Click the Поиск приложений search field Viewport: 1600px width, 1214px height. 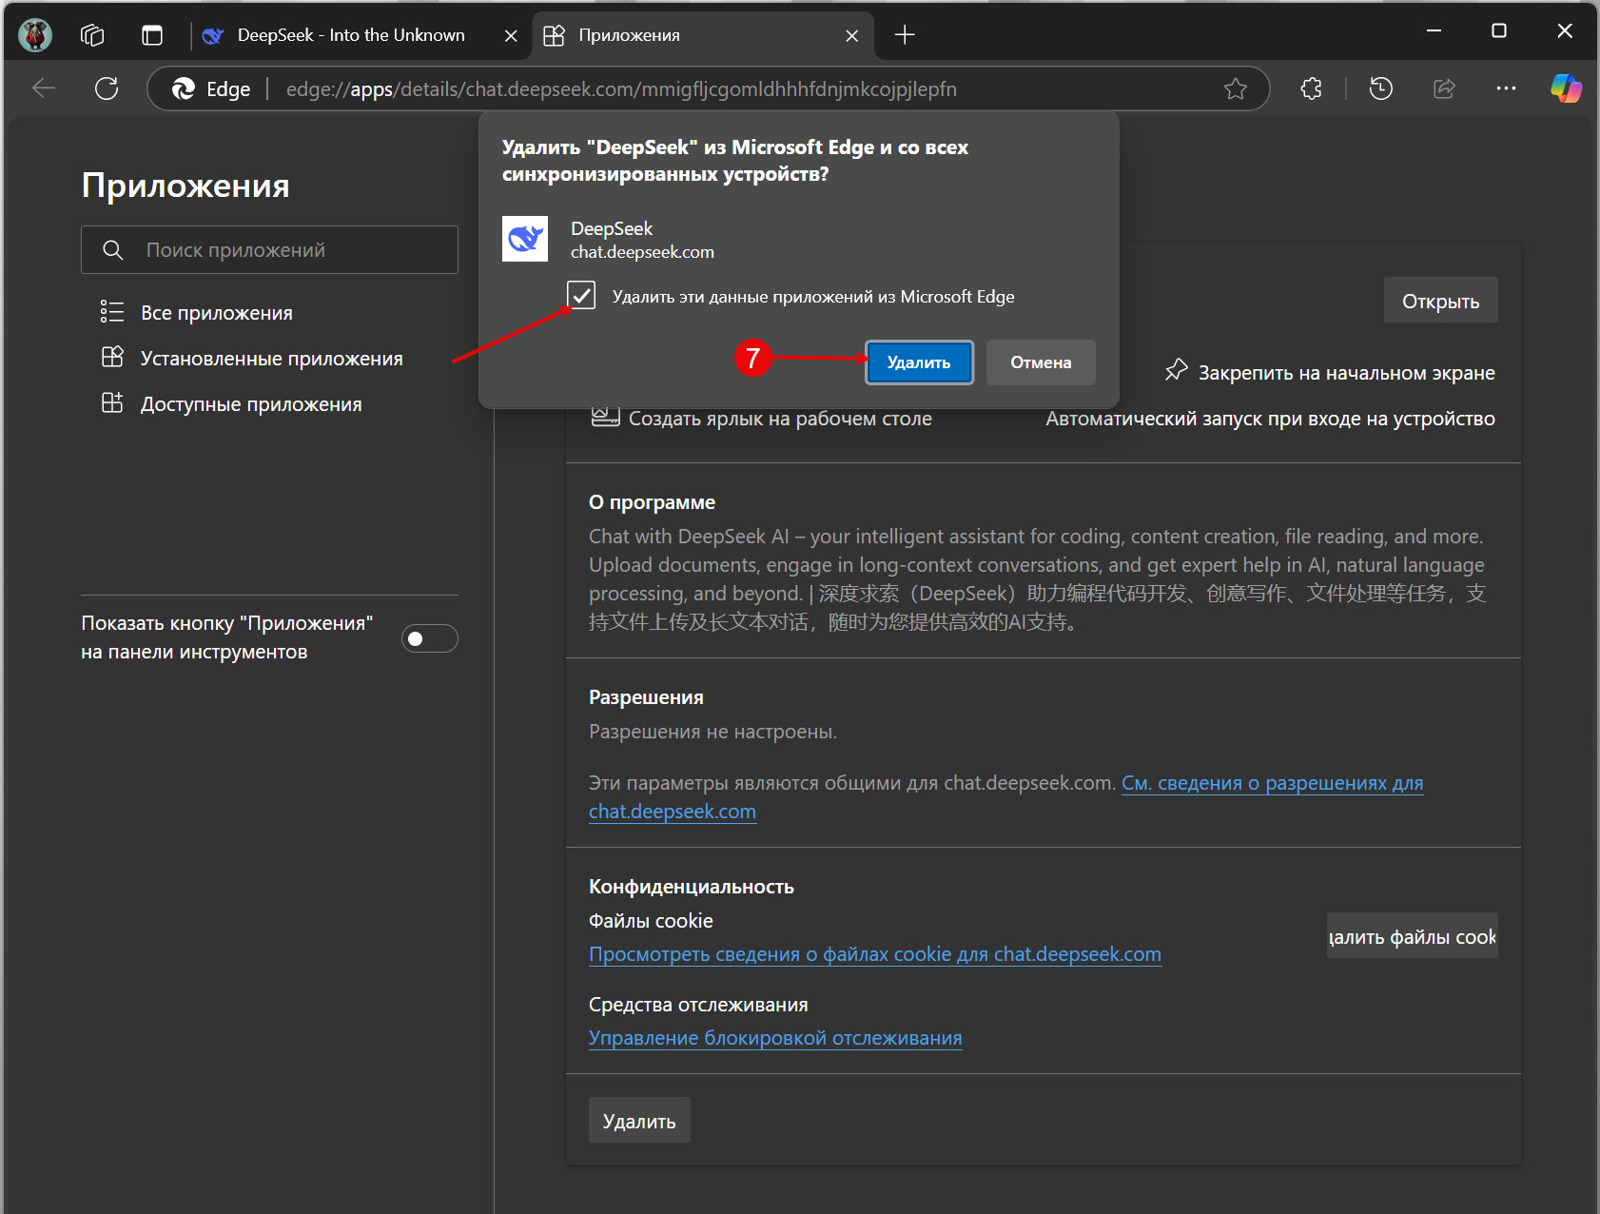(x=269, y=249)
